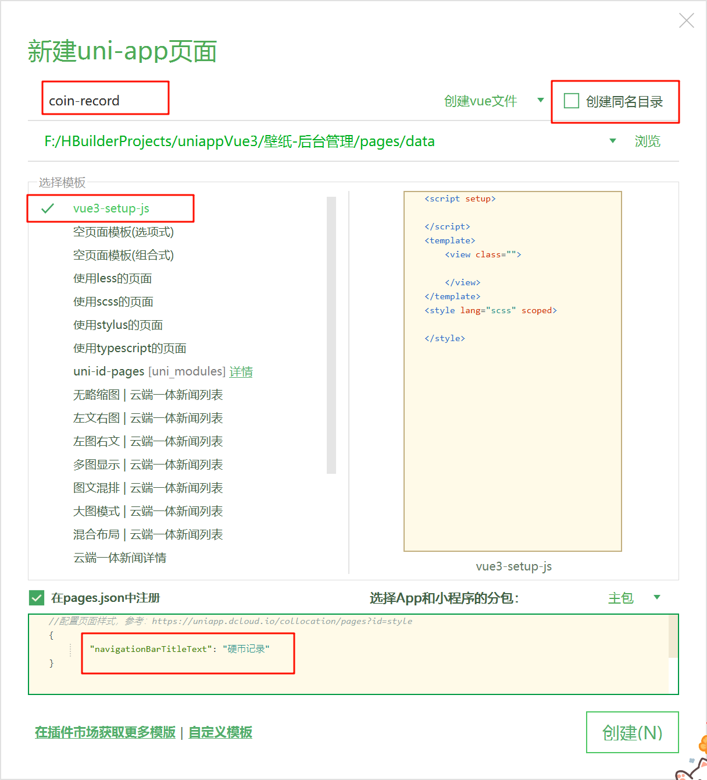Viewport: 707px width, 780px height.
Task: Select 无略缩图 | 云端一体新闻列表 template
Action: [148, 395]
